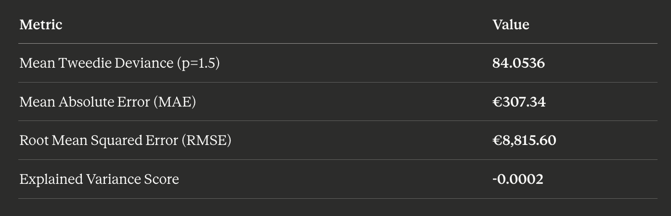Click the Value column header
The image size is (671, 216).
[511, 24]
